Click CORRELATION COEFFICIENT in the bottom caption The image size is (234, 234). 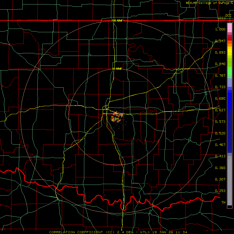coord(76,232)
